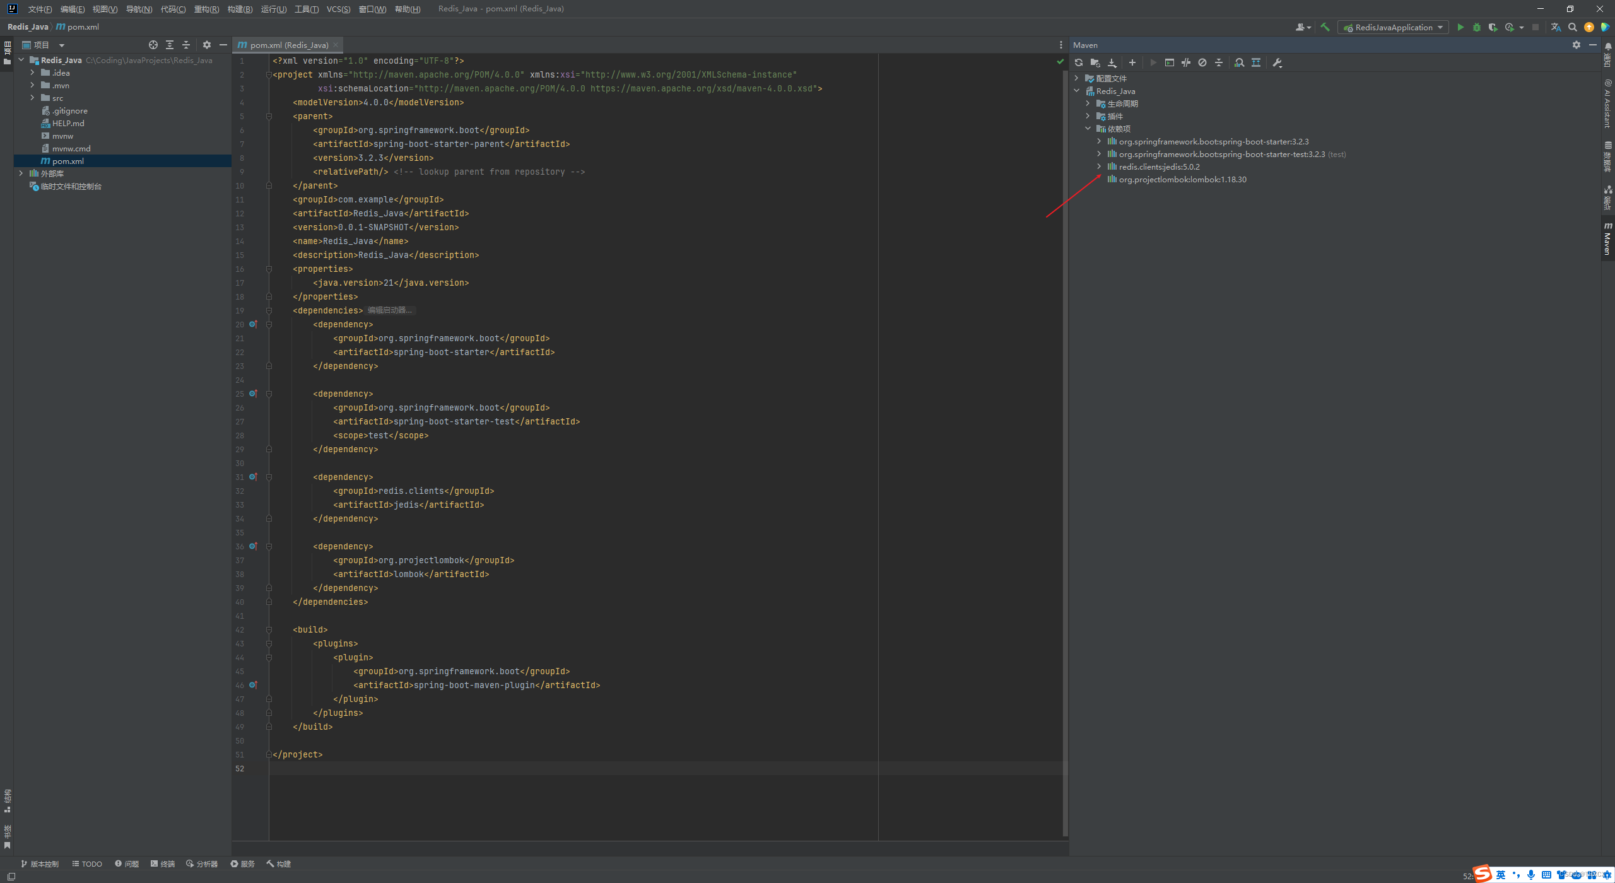1615x883 pixels.
Task: Click the editor vertical scrollbar
Action: click(1065, 441)
